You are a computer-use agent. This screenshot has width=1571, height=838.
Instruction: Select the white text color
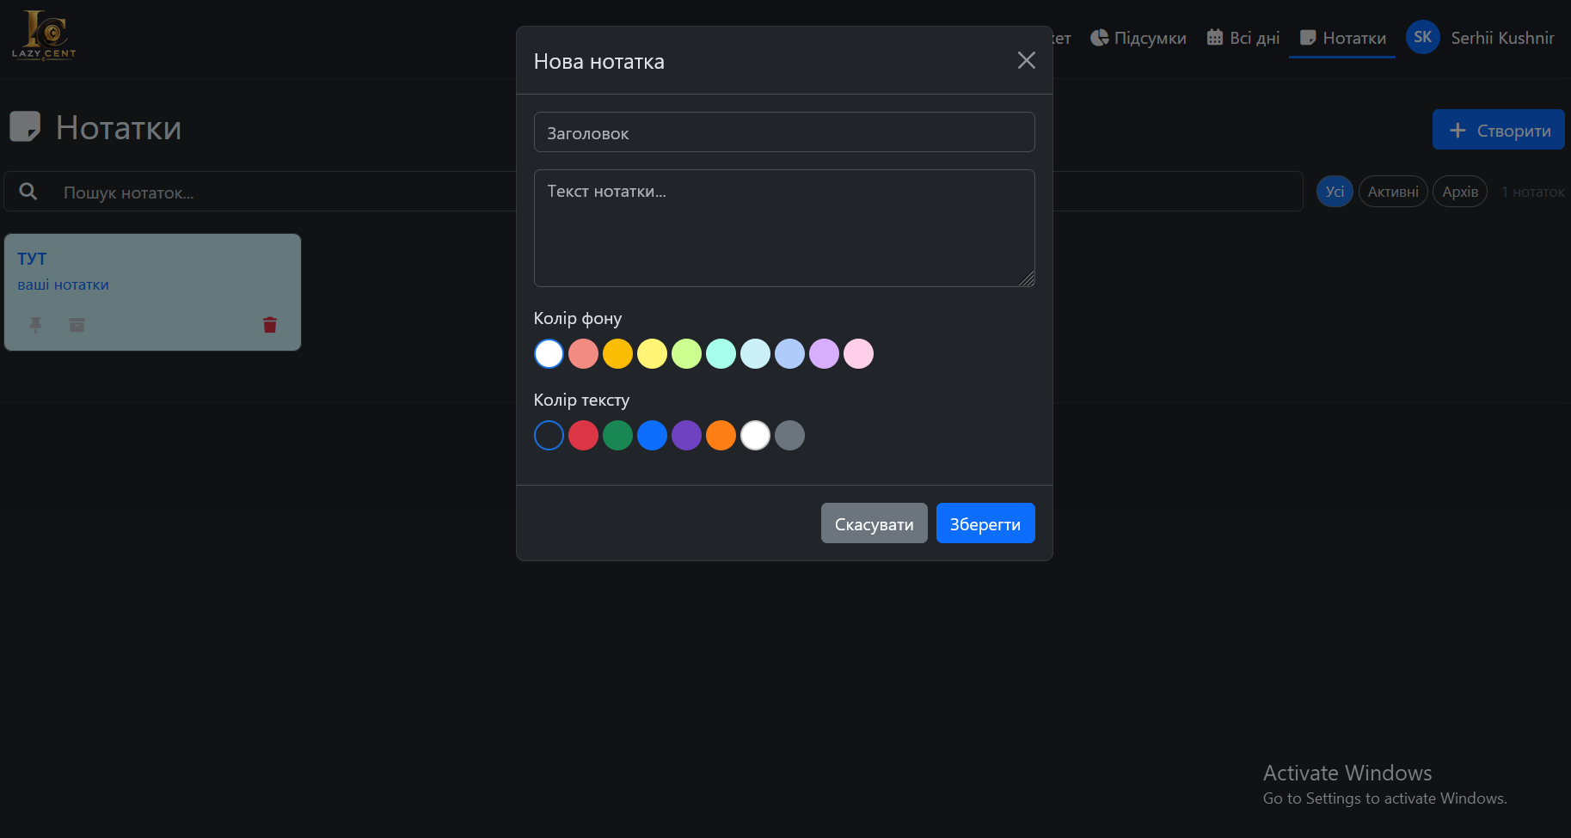tap(755, 435)
